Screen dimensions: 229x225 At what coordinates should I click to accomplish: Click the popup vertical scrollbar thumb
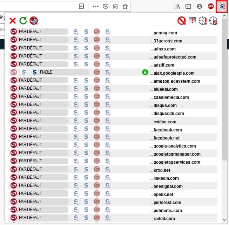pos(224,89)
